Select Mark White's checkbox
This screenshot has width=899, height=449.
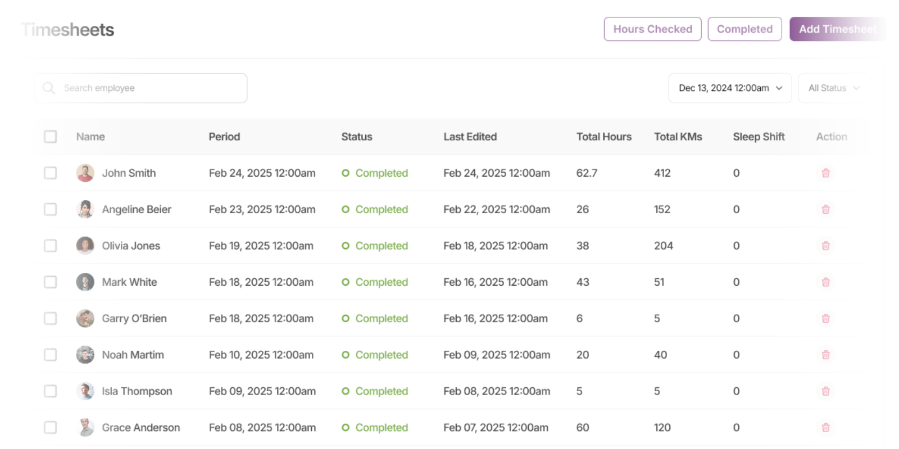pyautogui.click(x=51, y=282)
